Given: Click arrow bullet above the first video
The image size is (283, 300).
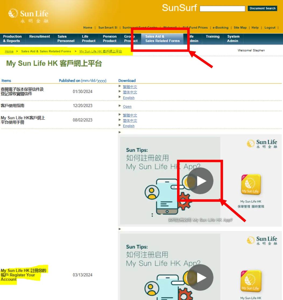Looking at the screenshot, I should click(x=120, y=132).
